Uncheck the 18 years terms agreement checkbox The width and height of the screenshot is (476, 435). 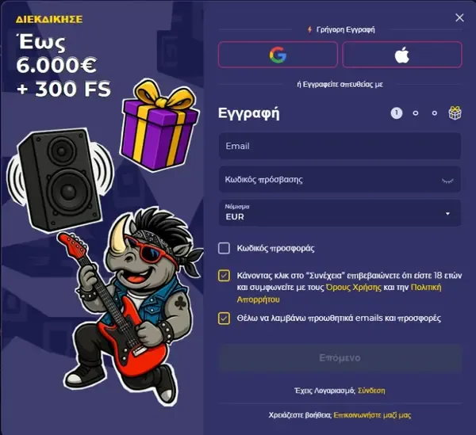pyautogui.click(x=224, y=276)
